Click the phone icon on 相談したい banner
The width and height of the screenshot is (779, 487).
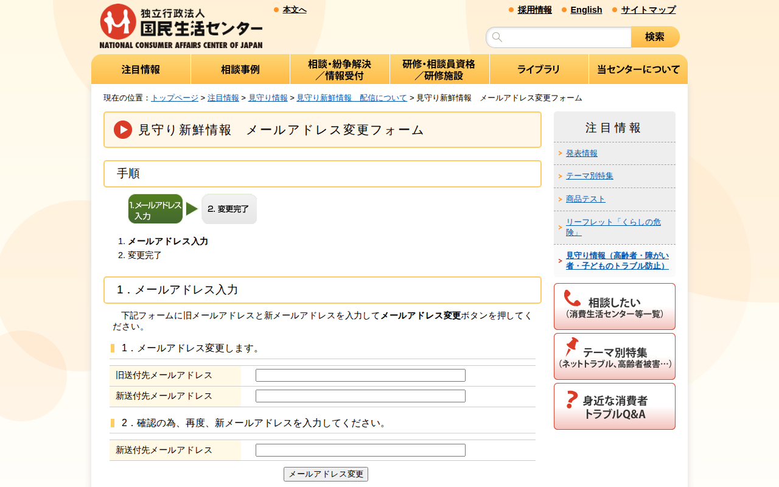[x=572, y=298]
